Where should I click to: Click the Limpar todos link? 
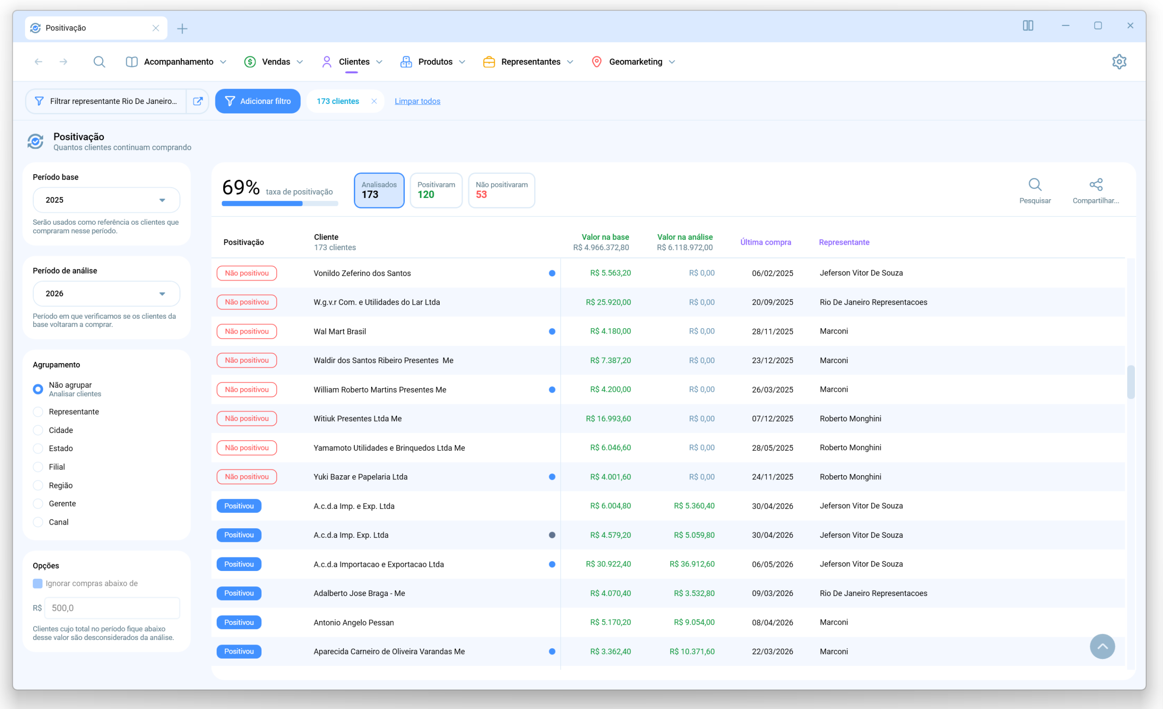[x=417, y=101]
